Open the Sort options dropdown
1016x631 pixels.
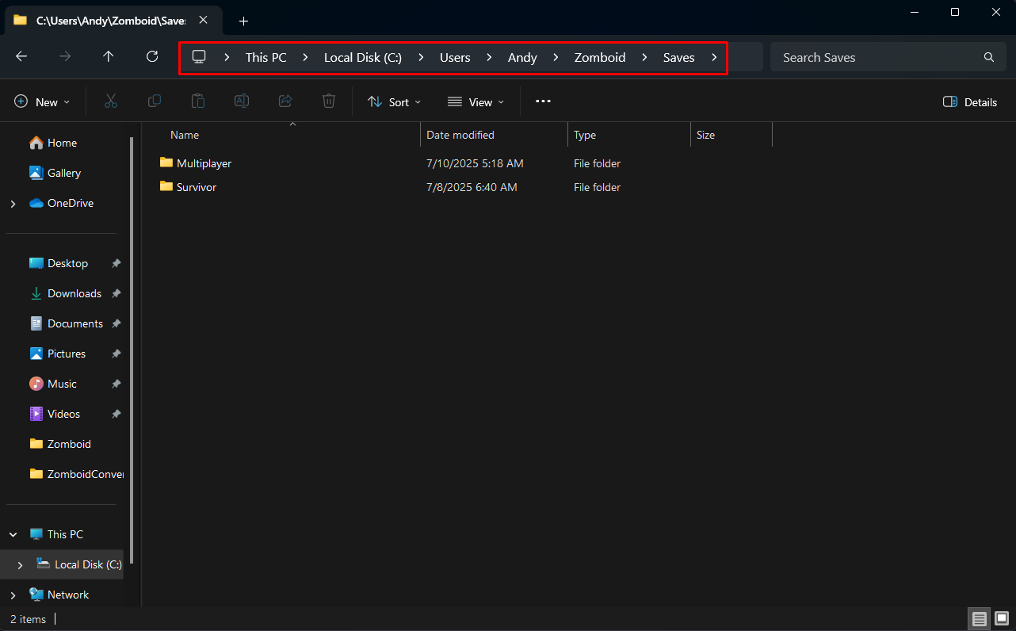393,101
